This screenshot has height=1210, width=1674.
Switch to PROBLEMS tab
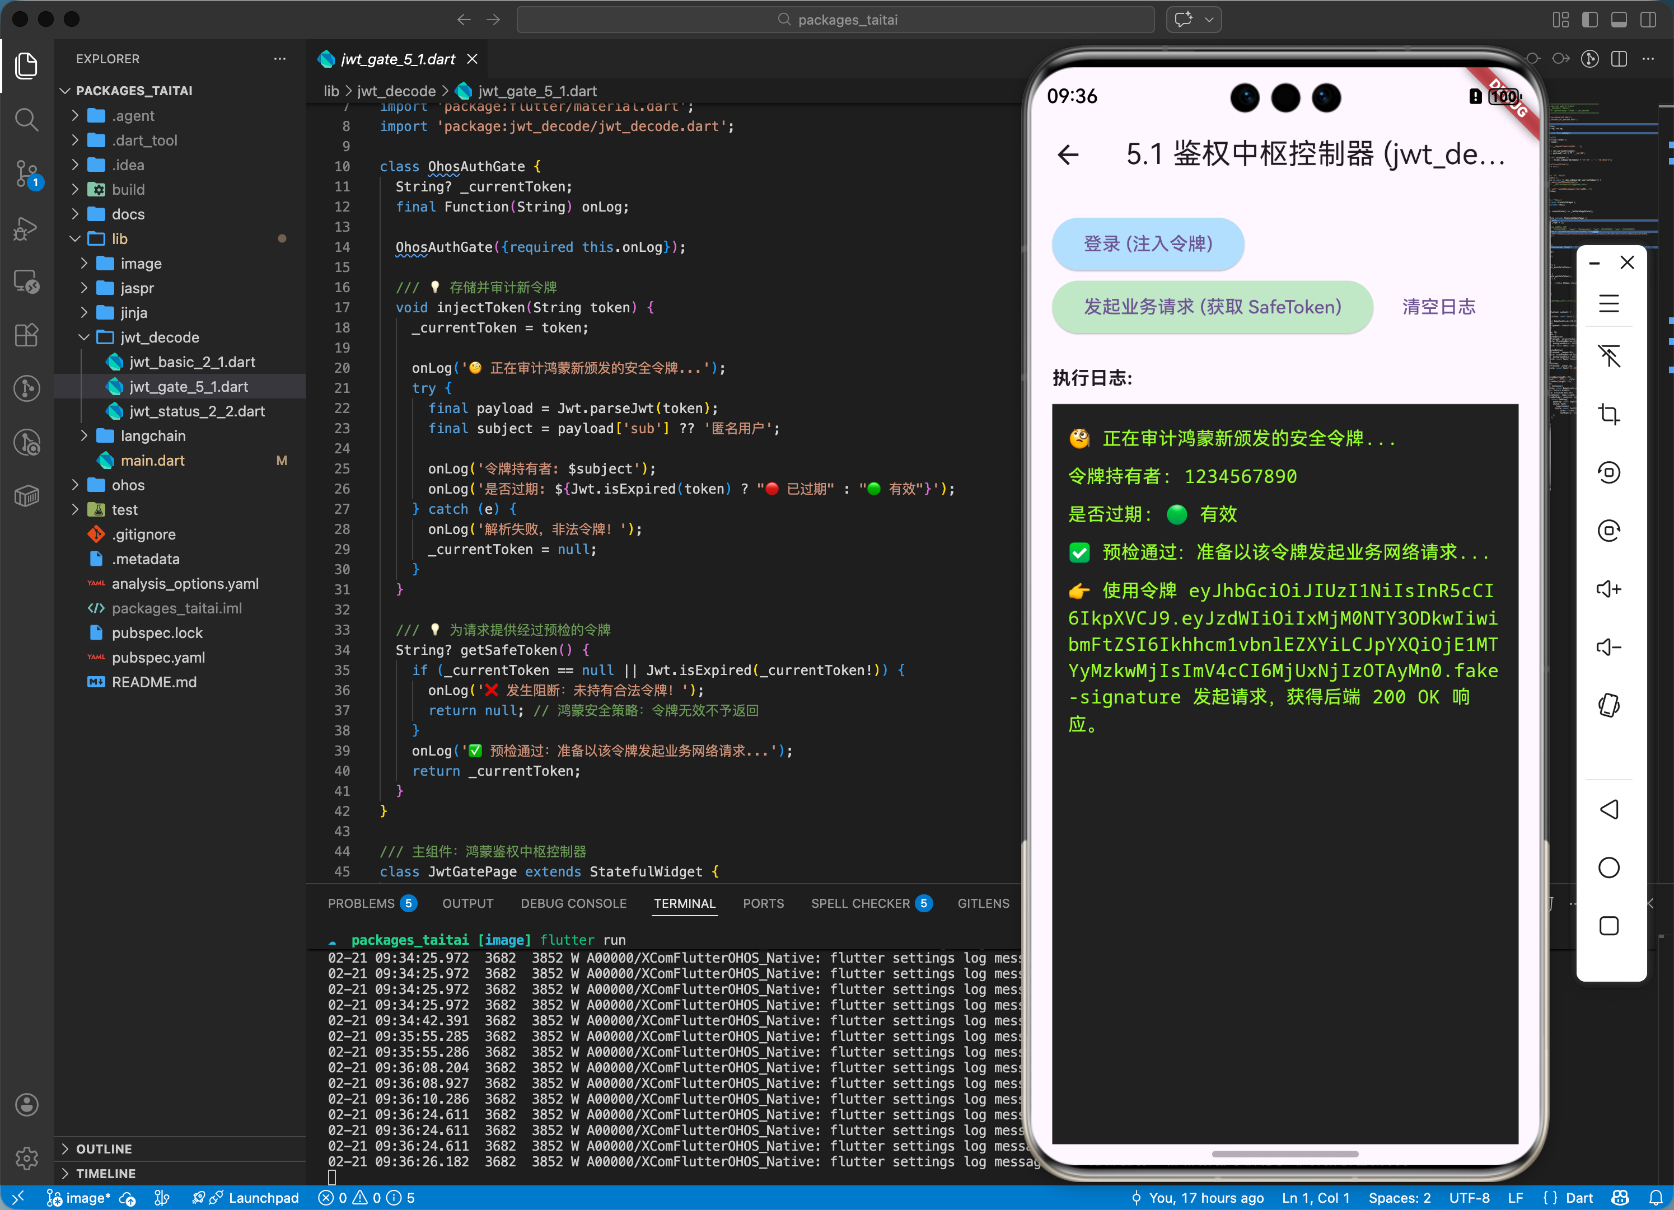coord(361,903)
